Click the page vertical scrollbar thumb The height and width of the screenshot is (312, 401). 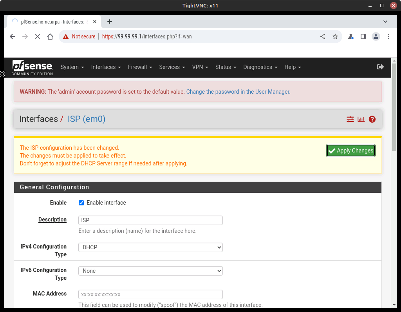394,107
